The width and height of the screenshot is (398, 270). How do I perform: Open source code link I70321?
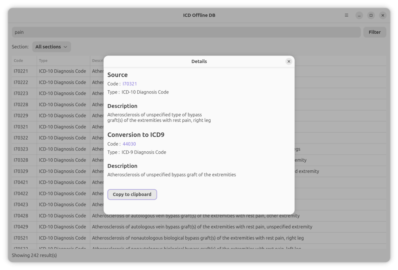130,84
